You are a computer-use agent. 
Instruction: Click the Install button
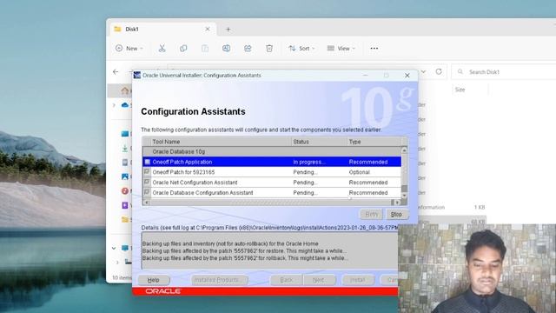(x=358, y=280)
